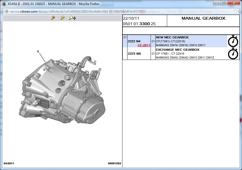This screenshot has width=242, height=170.
Task: Close the Firefox window
Action: tap(234, 3)
